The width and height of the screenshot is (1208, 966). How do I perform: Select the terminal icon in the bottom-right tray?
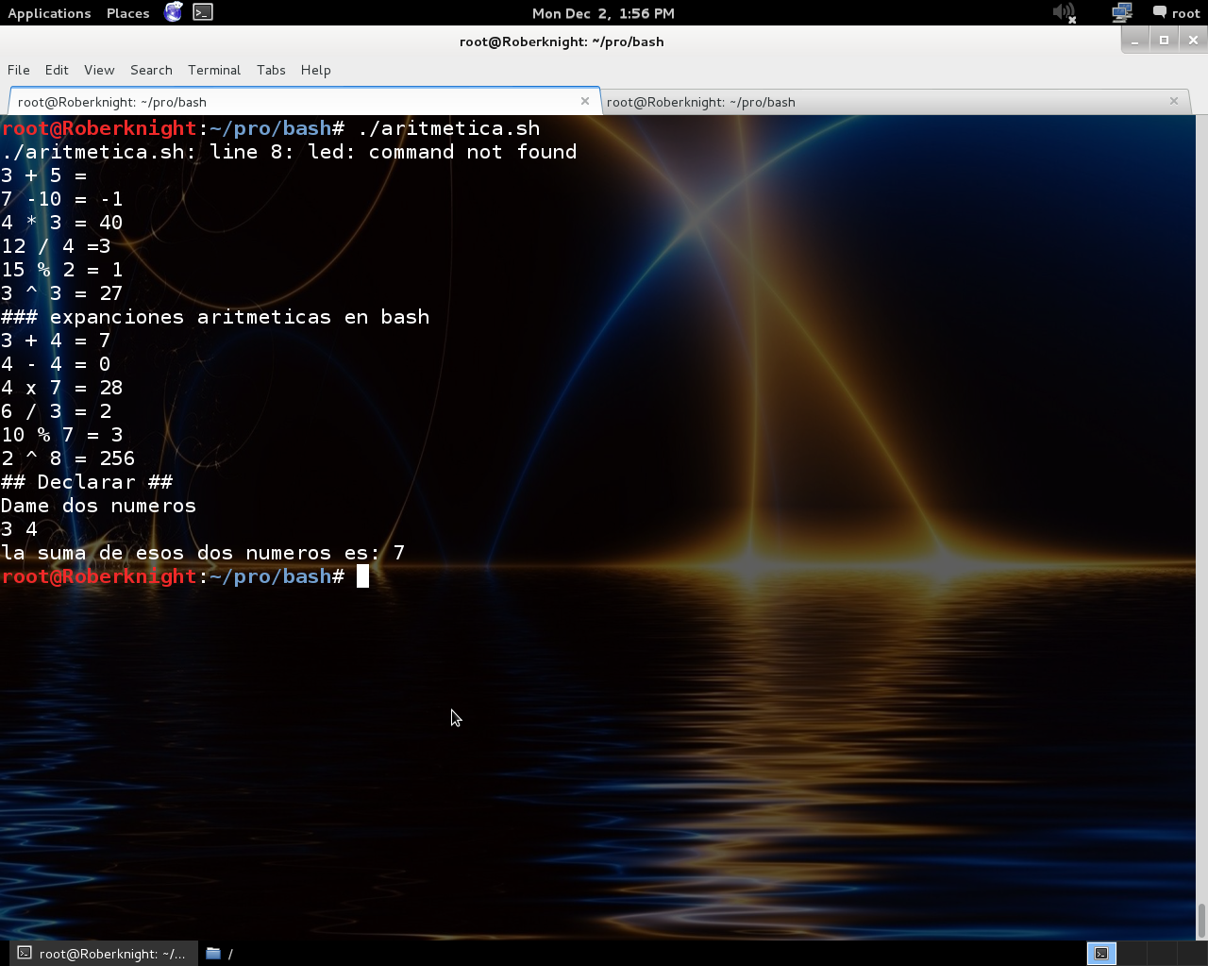1100,953
